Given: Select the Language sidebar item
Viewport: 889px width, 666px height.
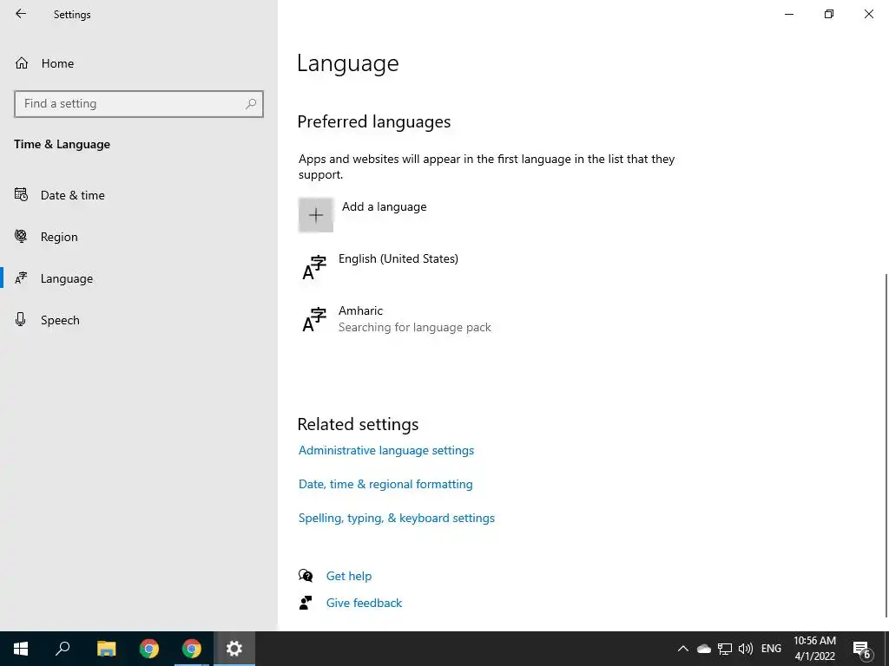Looking at the screenshot, I should point(66,278).
